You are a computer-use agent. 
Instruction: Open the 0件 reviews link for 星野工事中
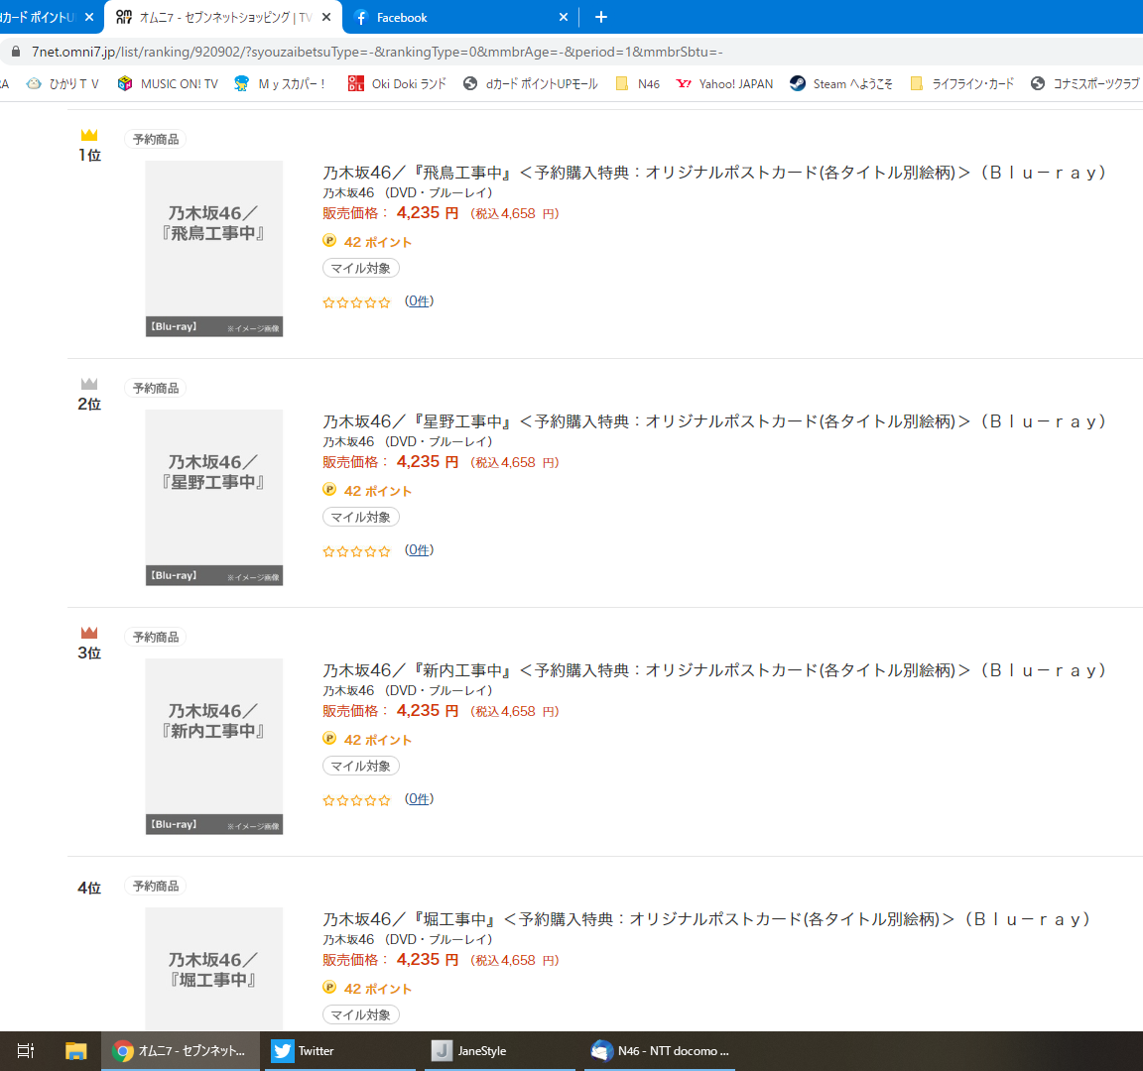pos(419,550)
